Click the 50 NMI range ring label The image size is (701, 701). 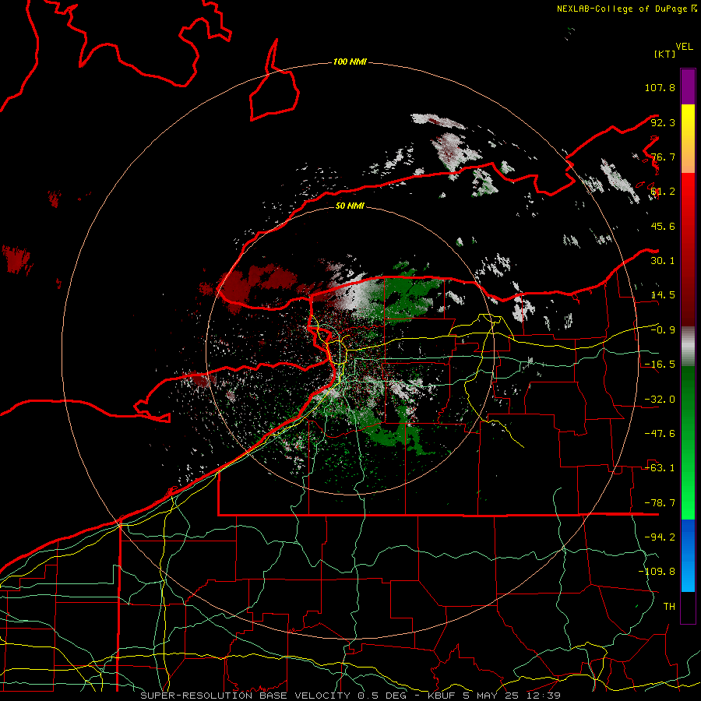[x=350, y=206]
